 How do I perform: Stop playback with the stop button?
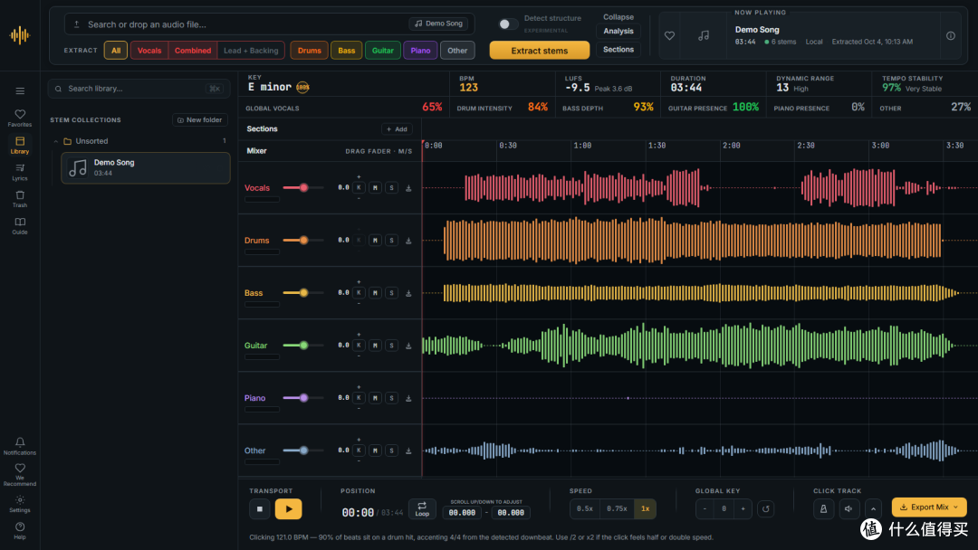[260, 509]
